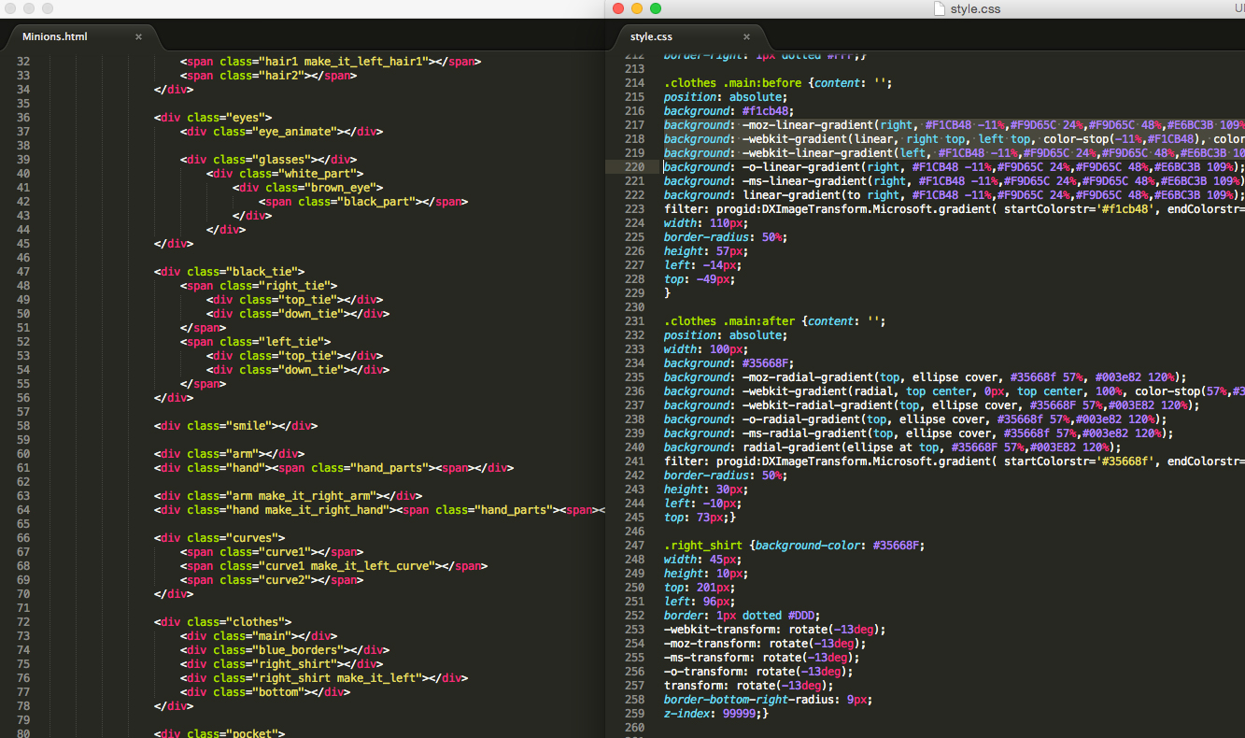This screenshot has width=1245, height=738.
Task: Click the green zoom button on style.css window
Action: tap(655, 7)
